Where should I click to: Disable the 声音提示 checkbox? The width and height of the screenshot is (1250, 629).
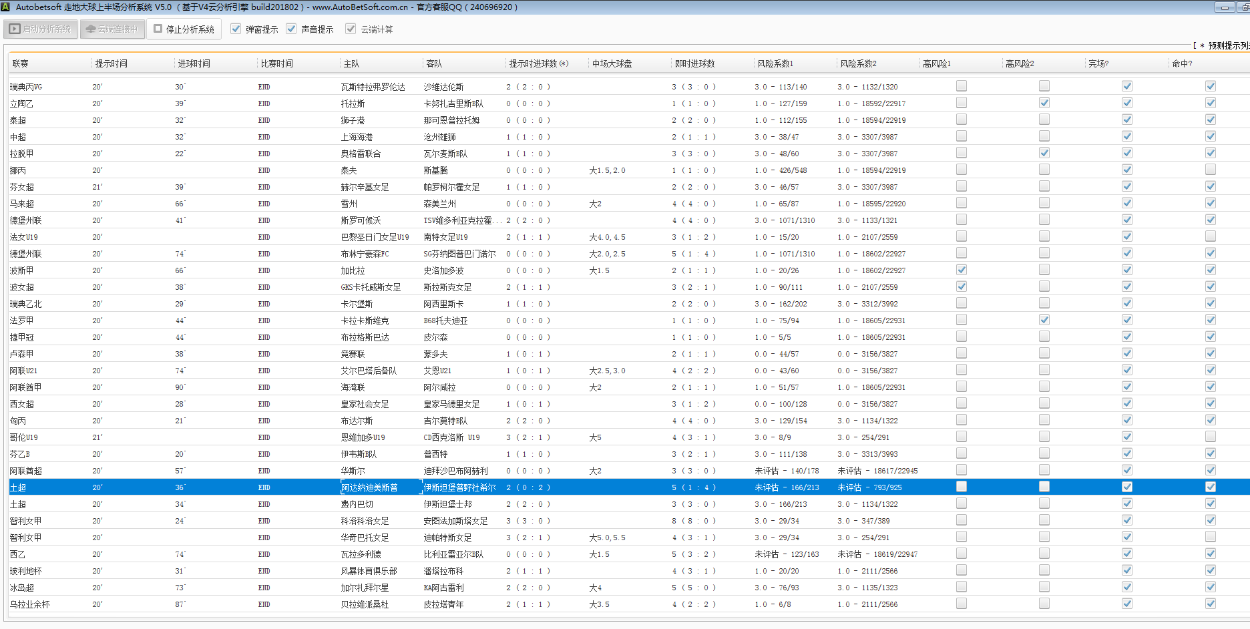pos(291,29)
